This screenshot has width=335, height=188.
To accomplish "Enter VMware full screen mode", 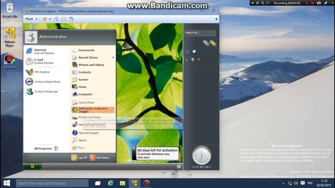I will coord(64,19).
